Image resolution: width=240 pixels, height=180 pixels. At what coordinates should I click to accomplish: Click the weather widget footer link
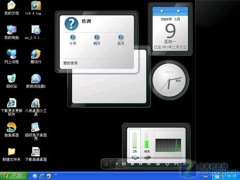point(71,63)
